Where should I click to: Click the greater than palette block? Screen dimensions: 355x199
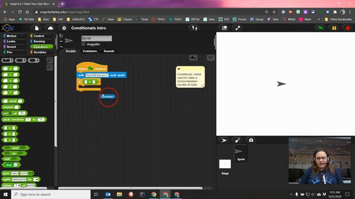coord(10,140)
